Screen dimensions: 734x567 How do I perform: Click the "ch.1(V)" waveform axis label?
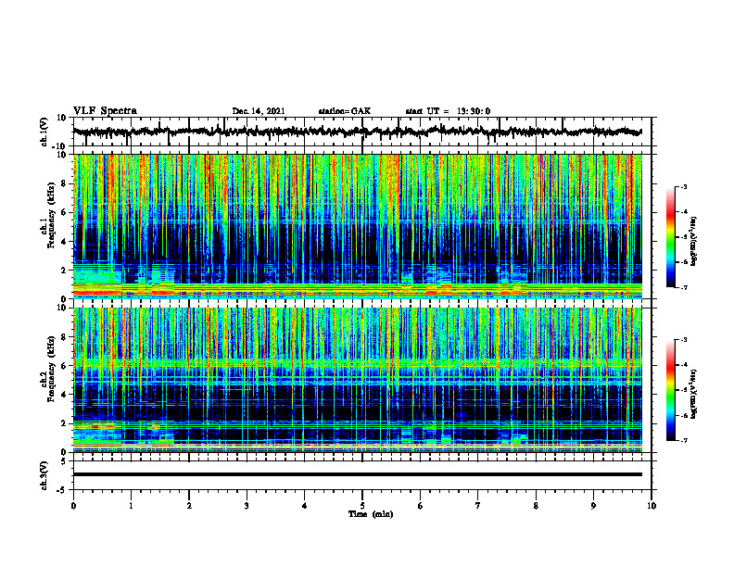(x=44, y=132)
